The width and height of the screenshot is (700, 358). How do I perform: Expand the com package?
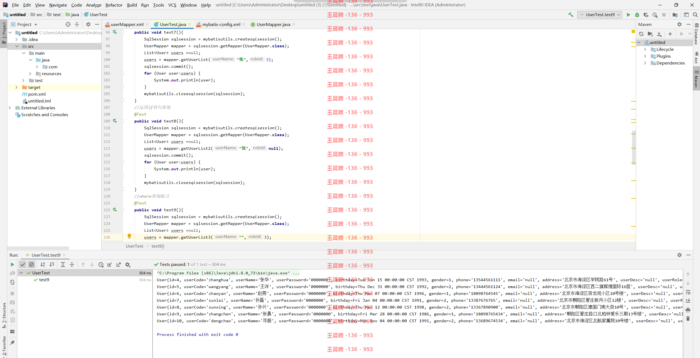coord(37,67)
